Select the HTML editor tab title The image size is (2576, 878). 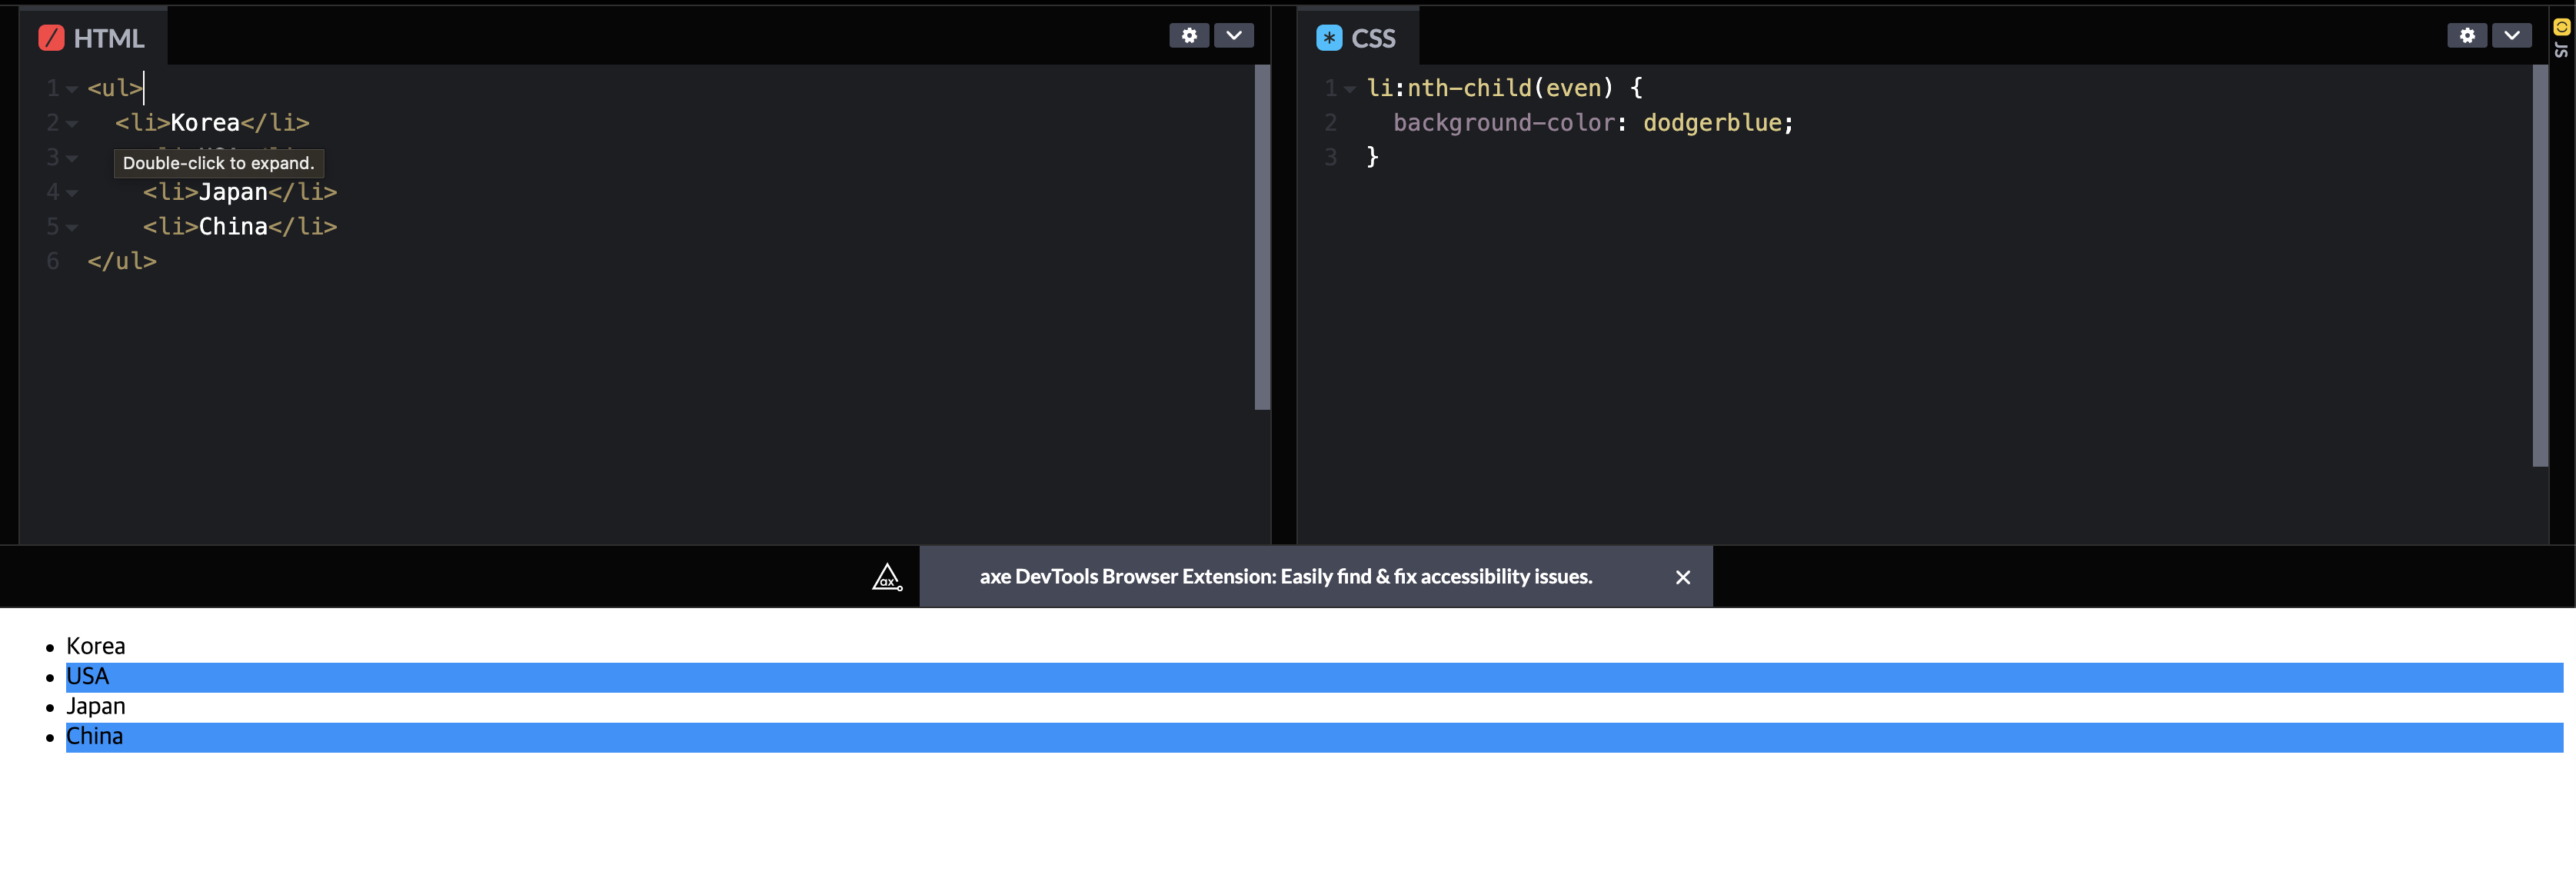[109, 38]
